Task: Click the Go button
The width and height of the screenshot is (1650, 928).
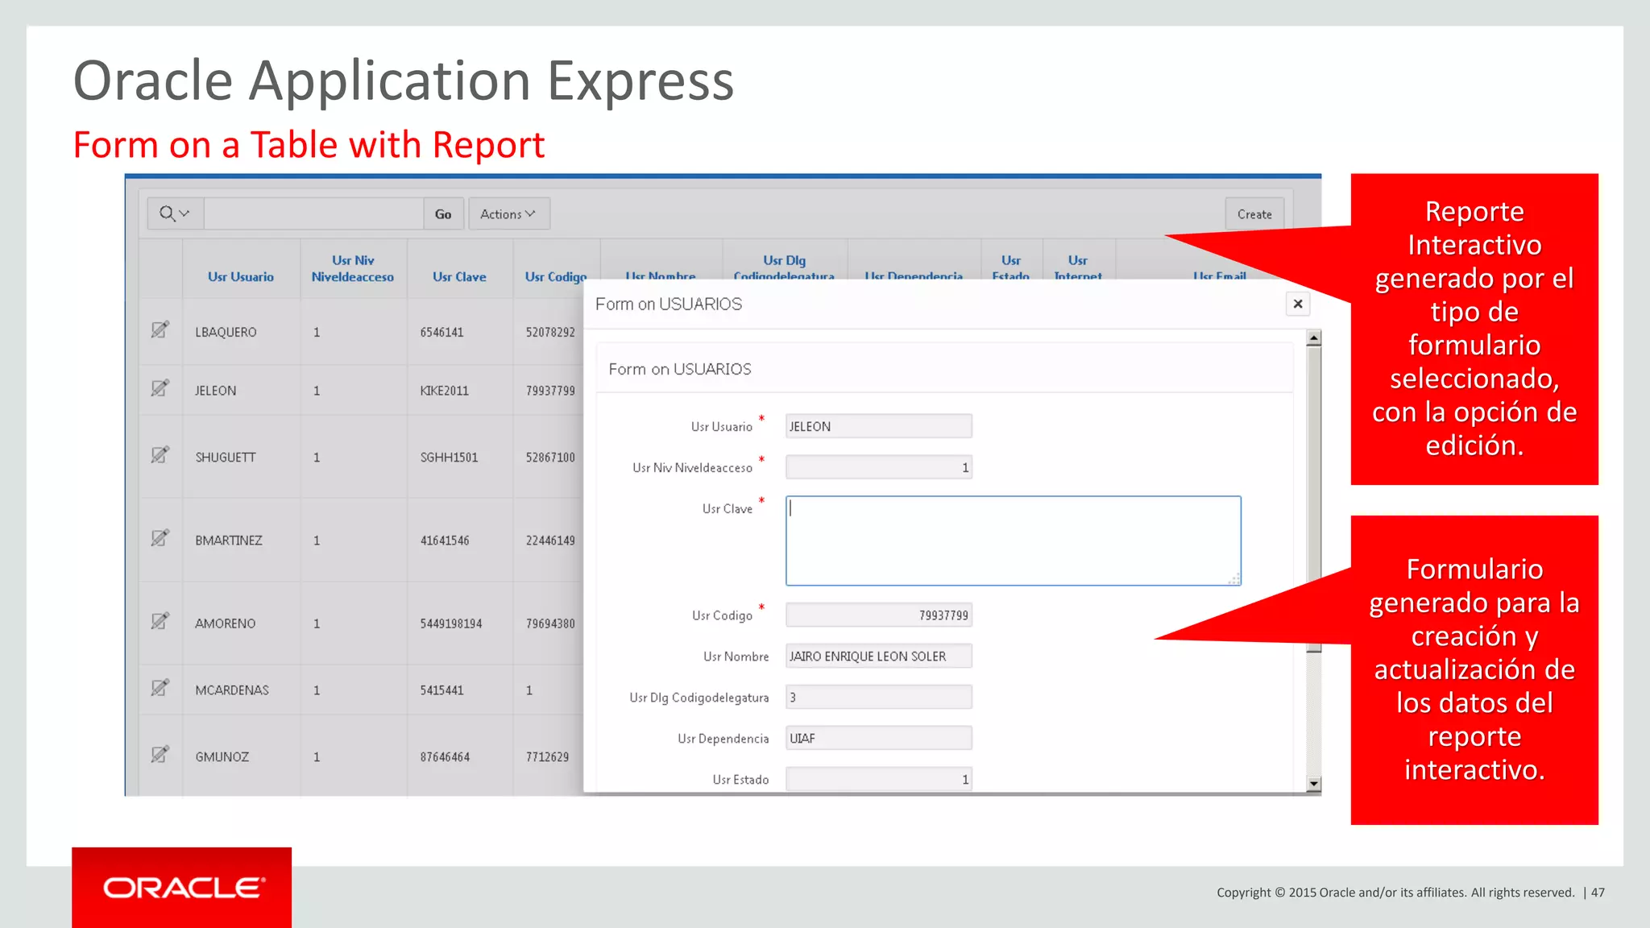Action: (x=443, y=213)
